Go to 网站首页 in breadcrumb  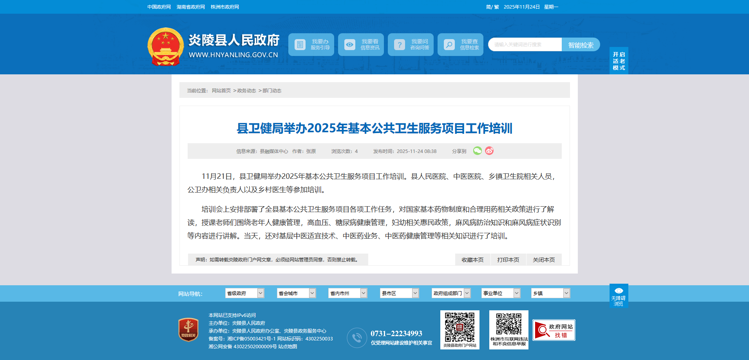[221, 91]
